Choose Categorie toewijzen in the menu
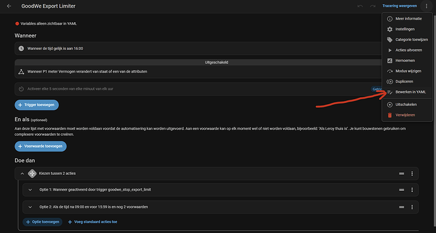Viewport: 436px width, 233px height. (407, 40)
